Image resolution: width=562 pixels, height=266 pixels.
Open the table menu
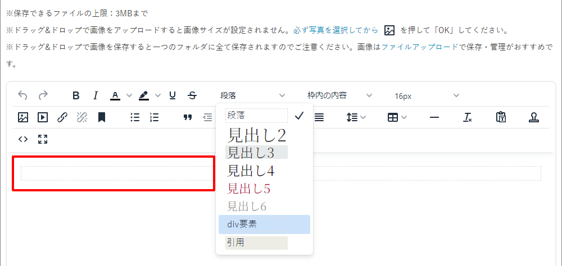click(397, 117)
